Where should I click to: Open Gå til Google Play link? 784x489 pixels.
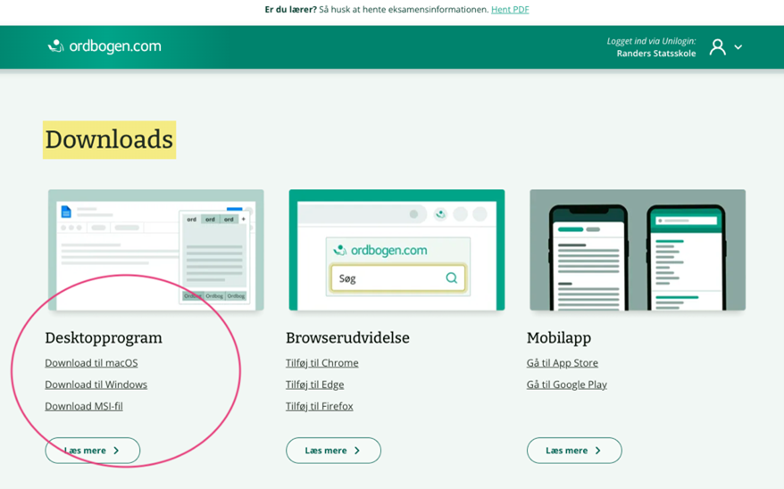566,385
